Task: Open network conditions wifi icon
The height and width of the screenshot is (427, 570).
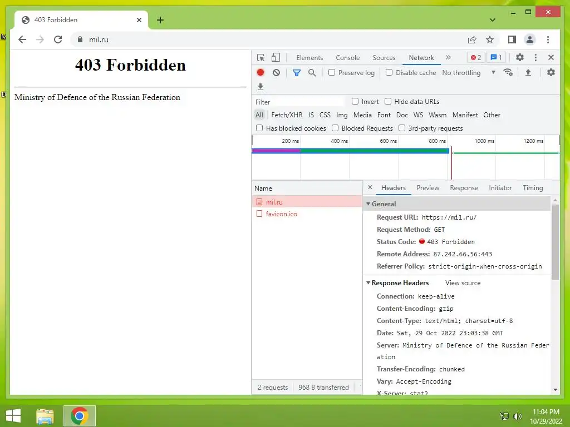Action: click(508, 73)
